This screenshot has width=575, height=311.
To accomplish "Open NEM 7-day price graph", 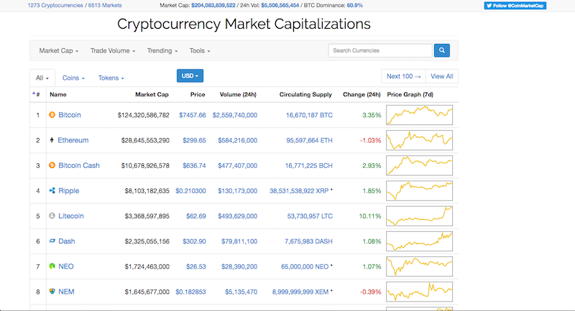I will tap(420, 292).
